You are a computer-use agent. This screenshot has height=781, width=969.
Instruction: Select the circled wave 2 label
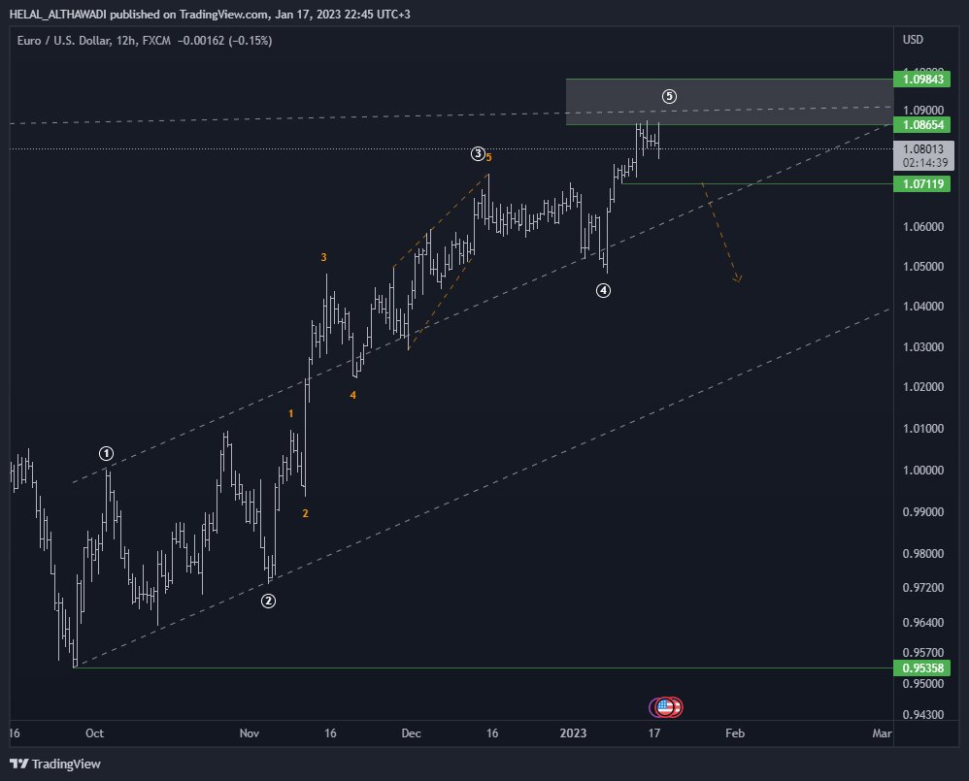pos(268,601)
